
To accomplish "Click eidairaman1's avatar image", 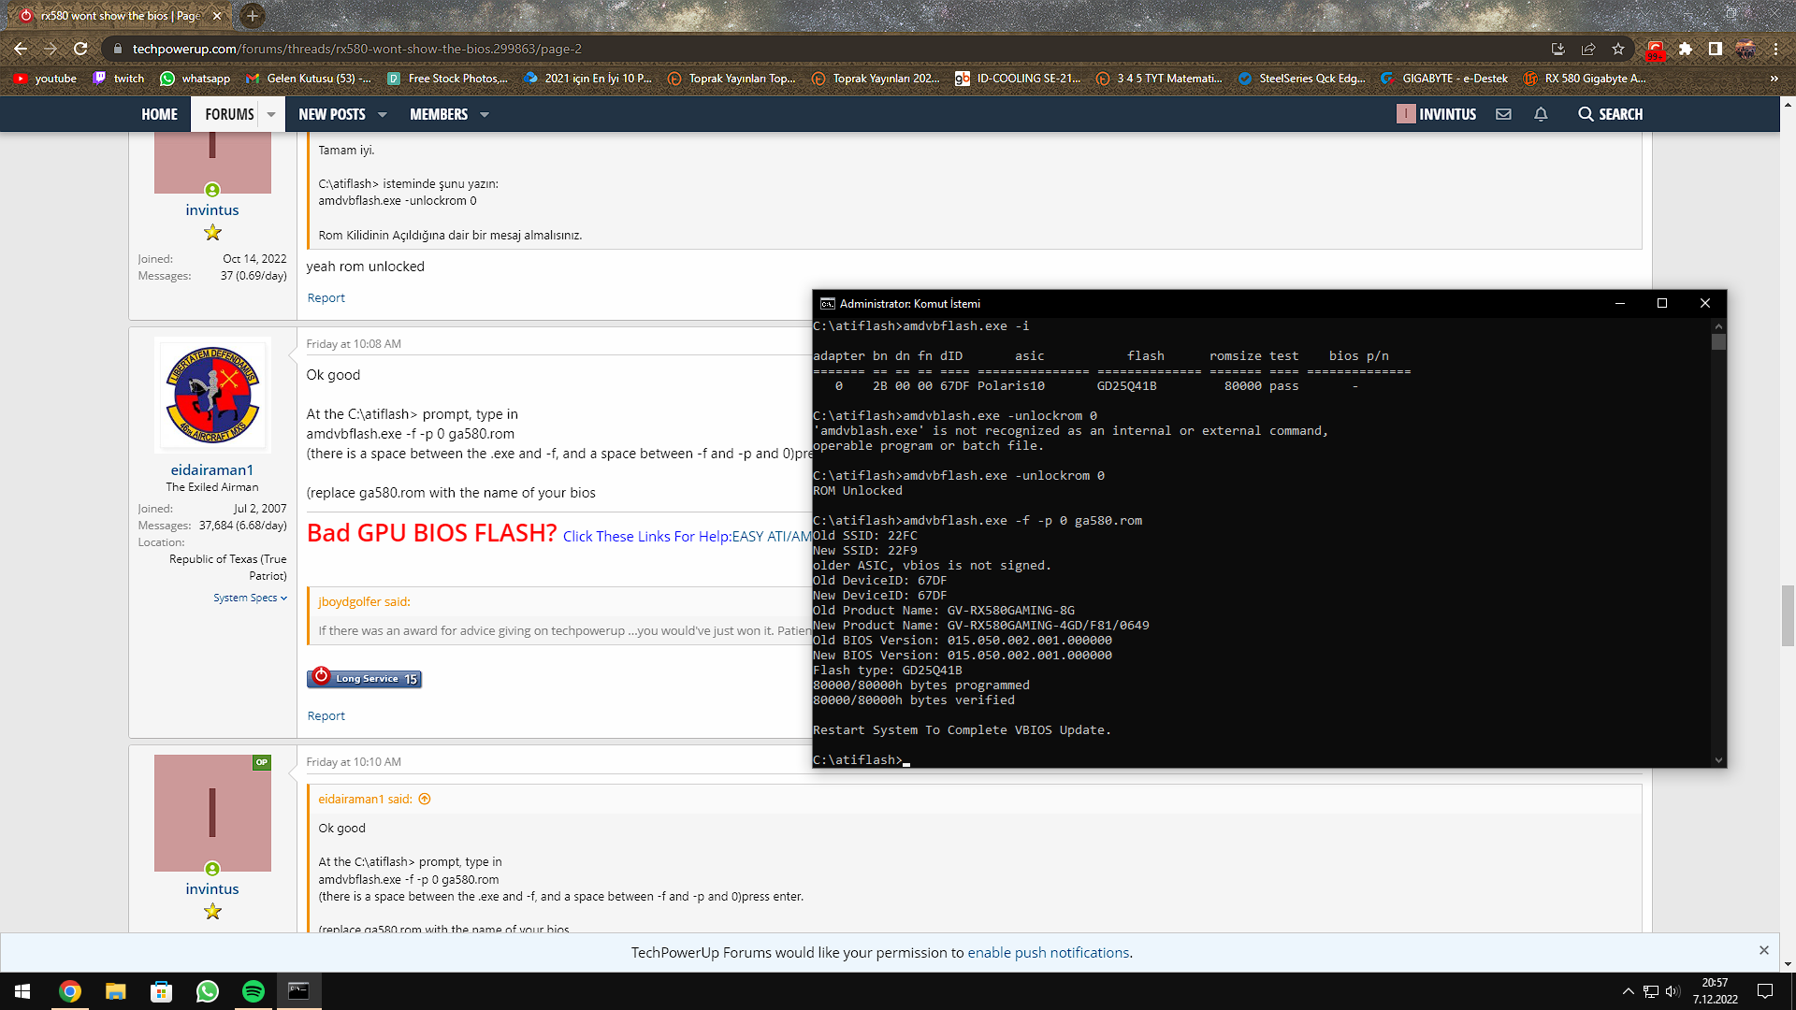I will click(212, 395).
